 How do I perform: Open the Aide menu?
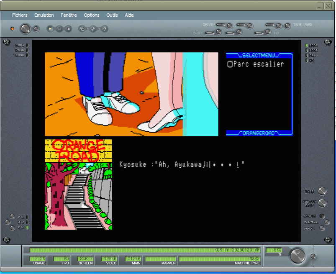129,15
